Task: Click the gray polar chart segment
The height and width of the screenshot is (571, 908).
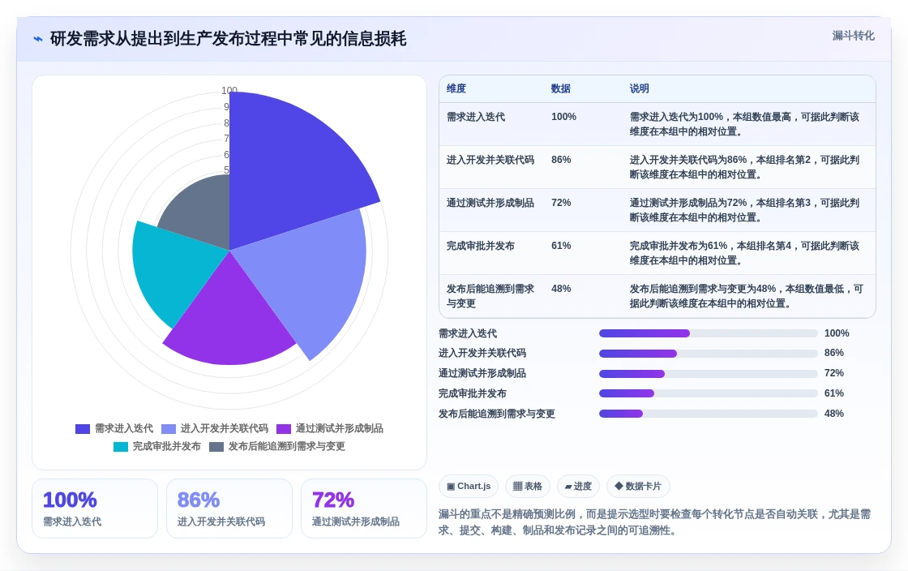Action: coord(203,214)
